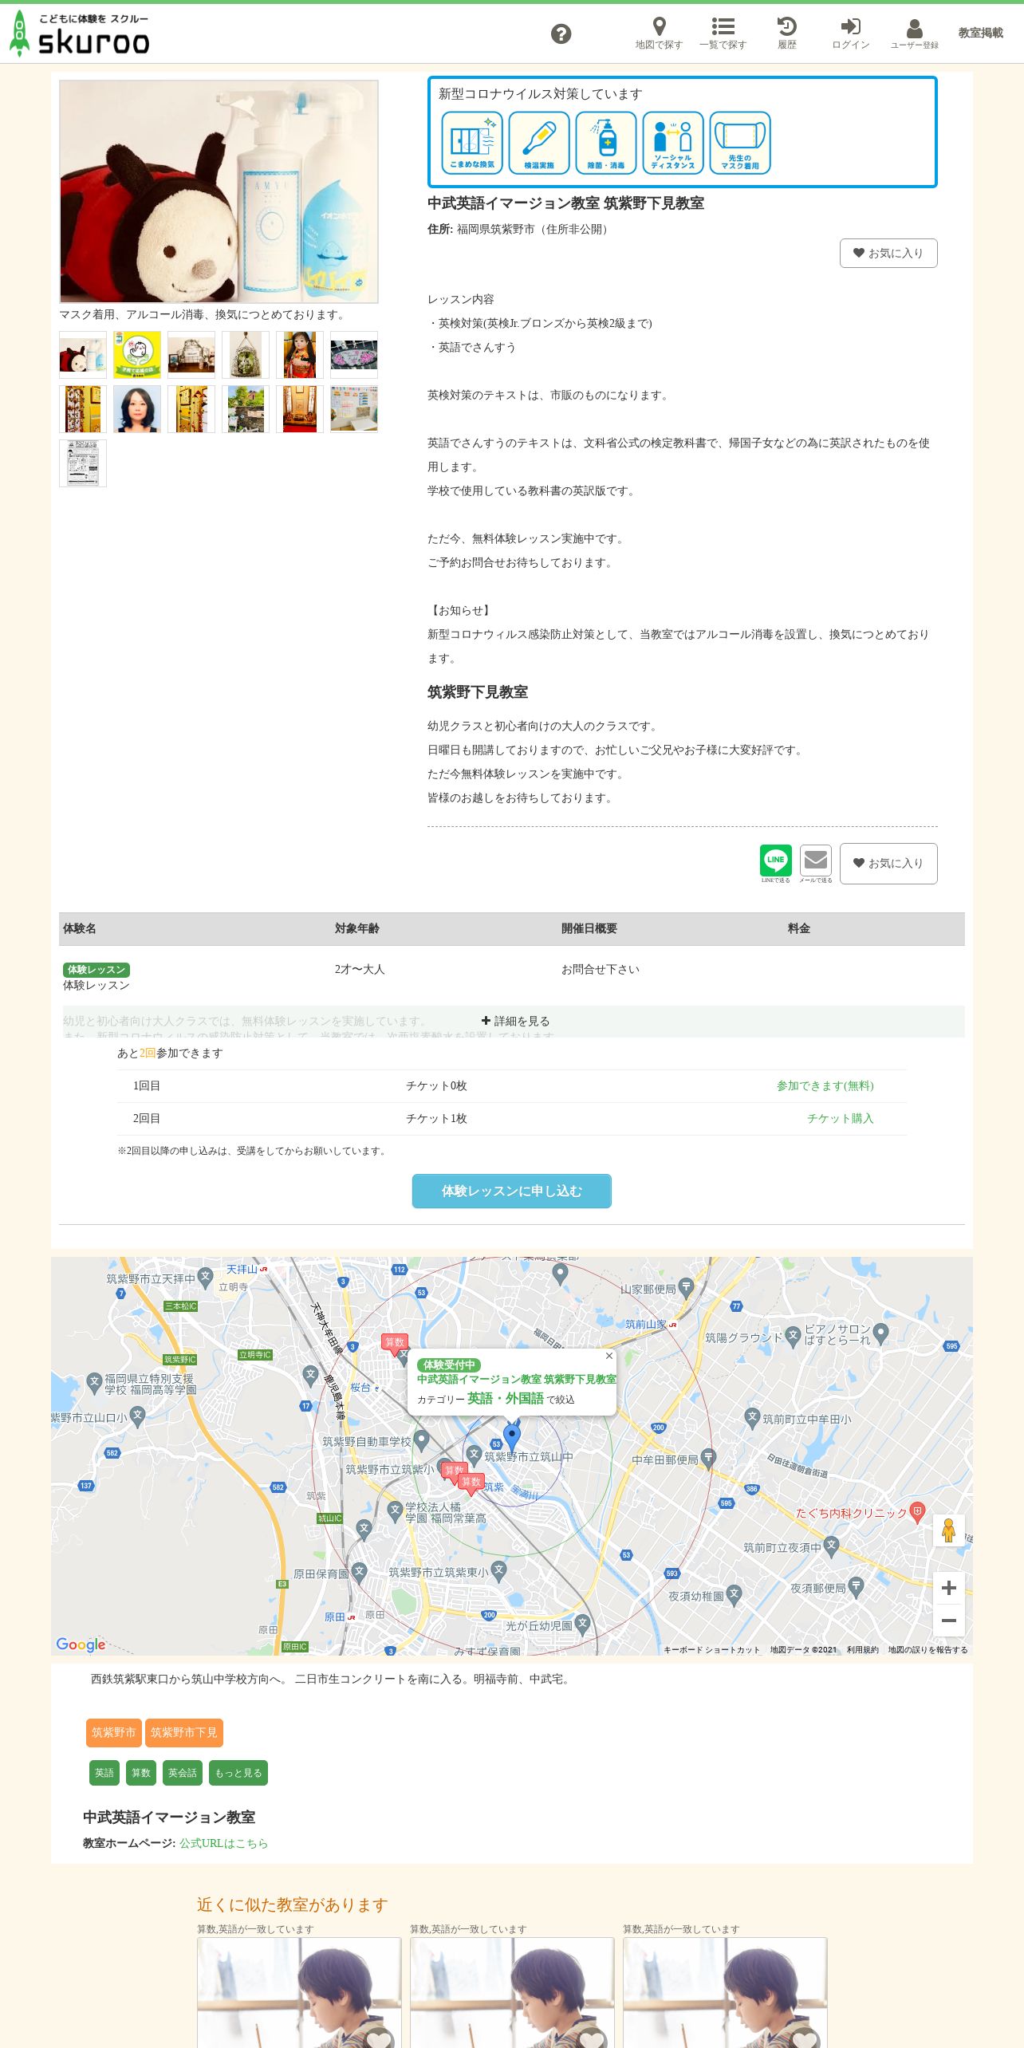Click 参加できます(無料) link
The width and height of the screenshot is (1024, 2048).
coord(825,1085)
